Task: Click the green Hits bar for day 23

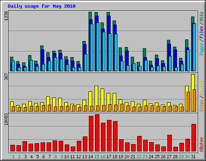Action: coord(144,53)
